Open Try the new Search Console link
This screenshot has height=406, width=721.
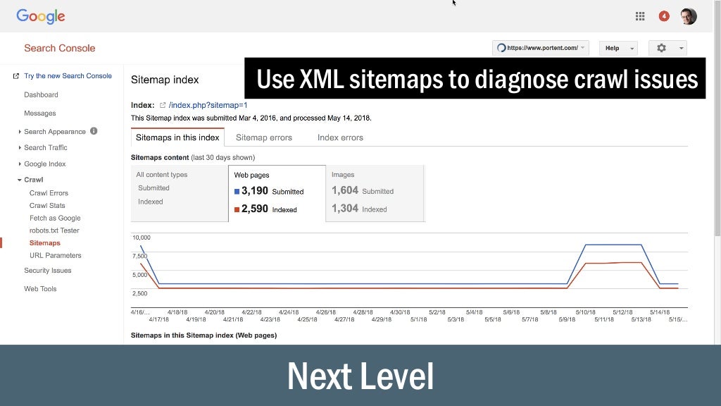[x=68, y=76]
